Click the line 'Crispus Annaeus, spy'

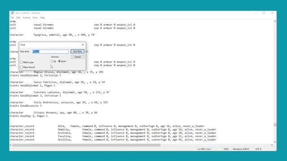click(x=54, y=113)
